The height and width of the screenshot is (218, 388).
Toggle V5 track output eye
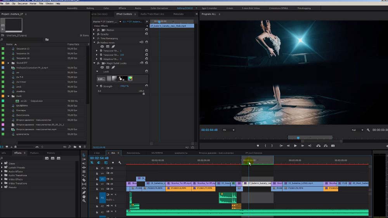tap(112, 168)
